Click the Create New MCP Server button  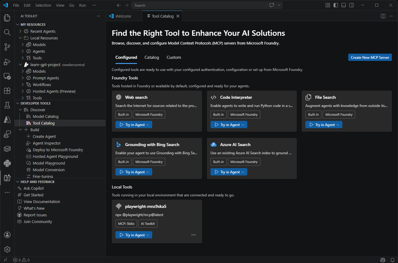click(370, 57)
